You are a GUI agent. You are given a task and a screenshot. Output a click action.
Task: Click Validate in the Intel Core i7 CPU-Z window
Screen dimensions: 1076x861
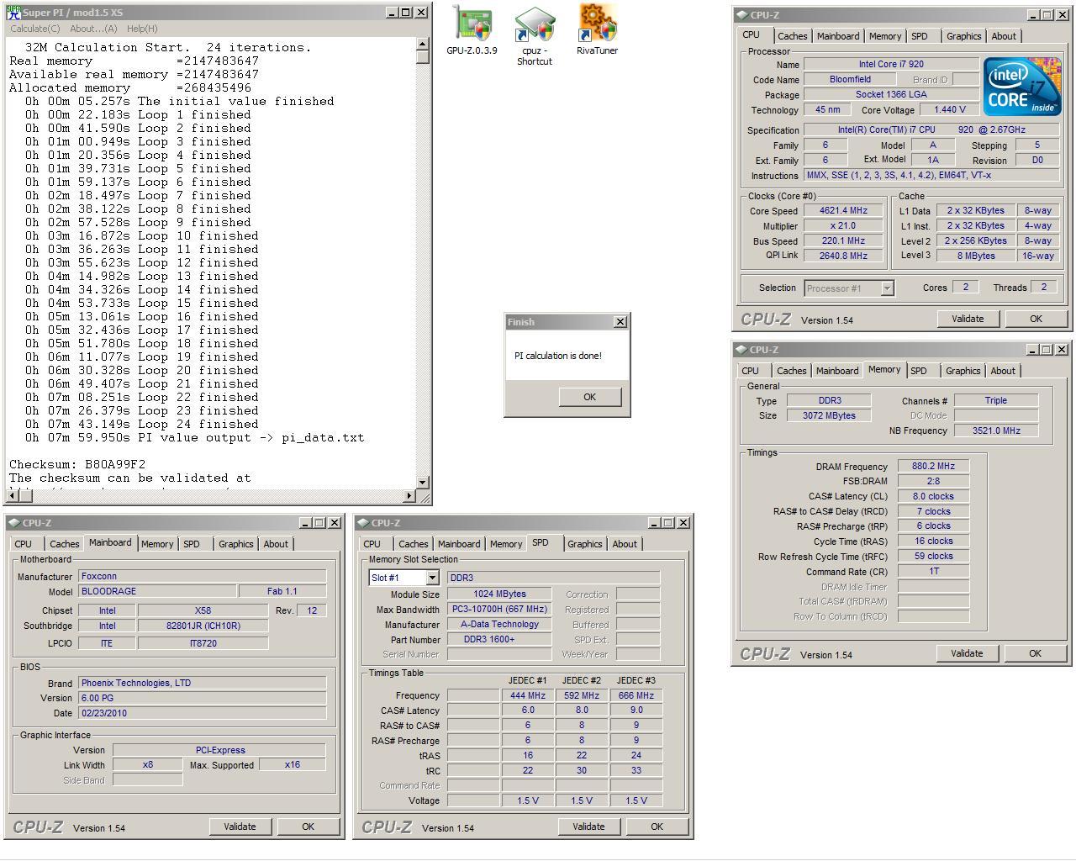(968, 319)
